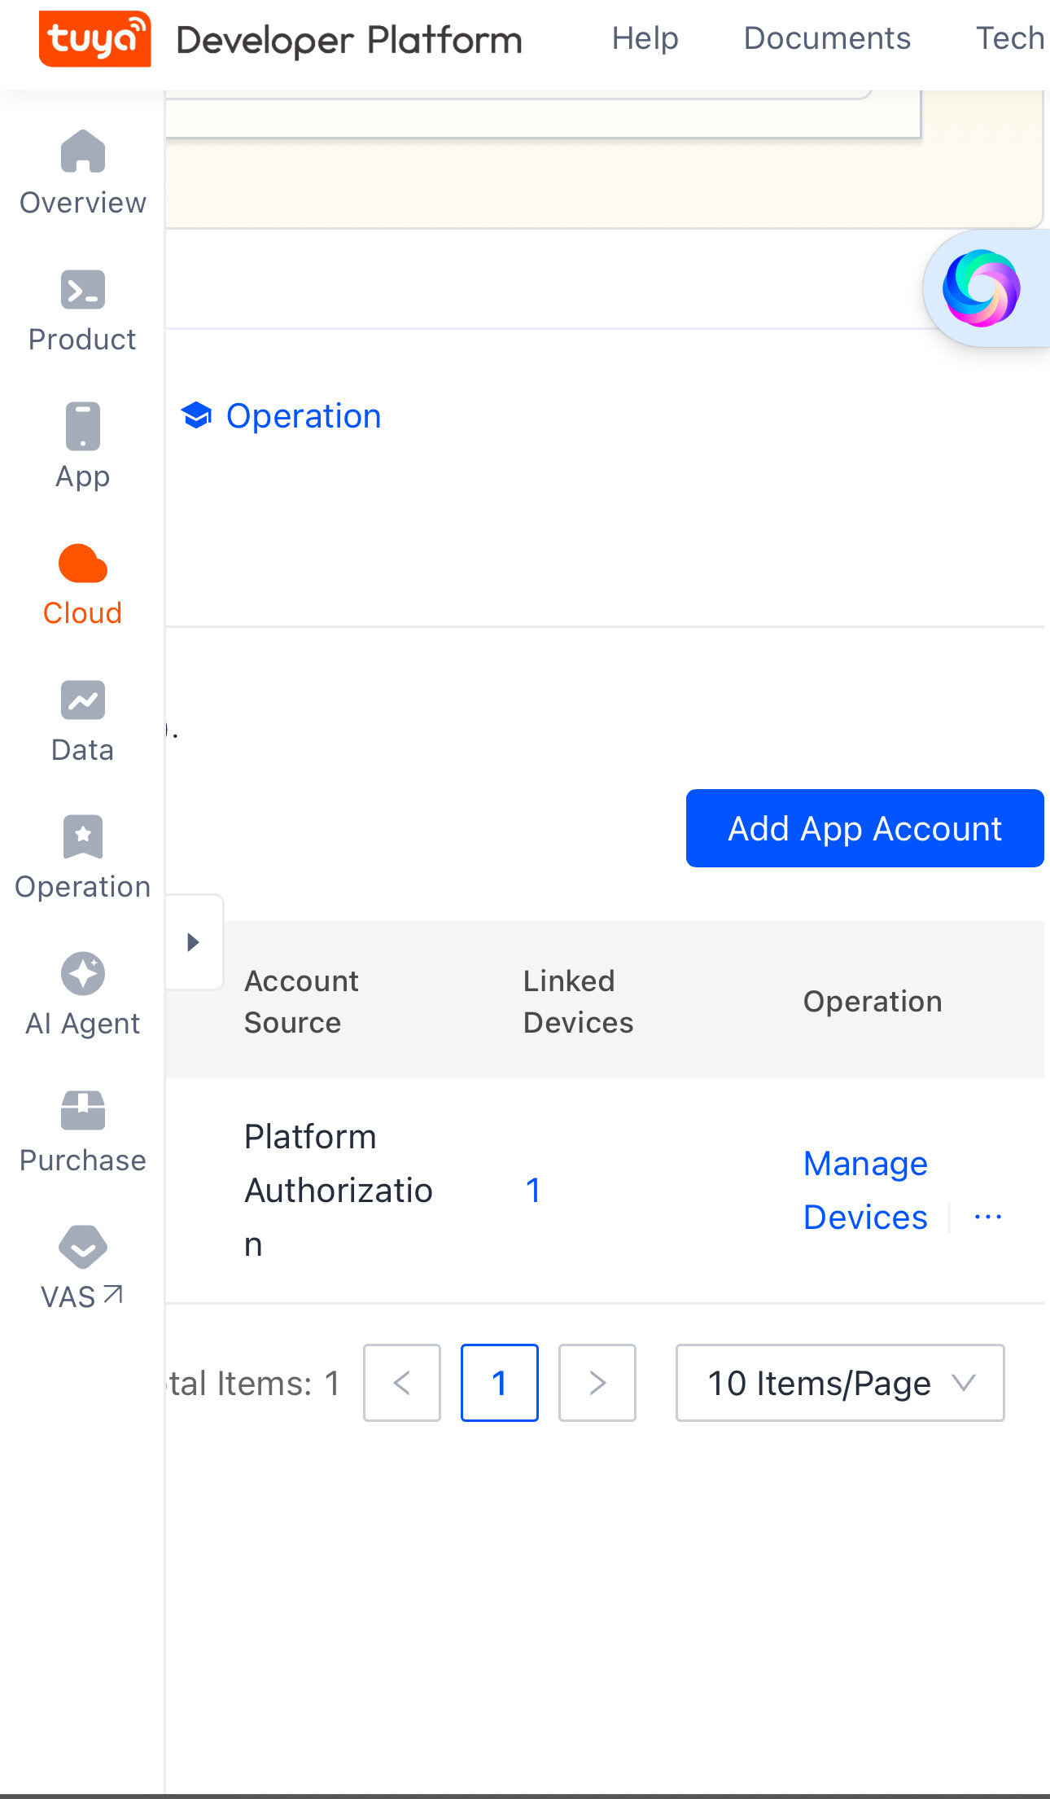Go to the Product section

pyautogui.click(x=82, y=311)
